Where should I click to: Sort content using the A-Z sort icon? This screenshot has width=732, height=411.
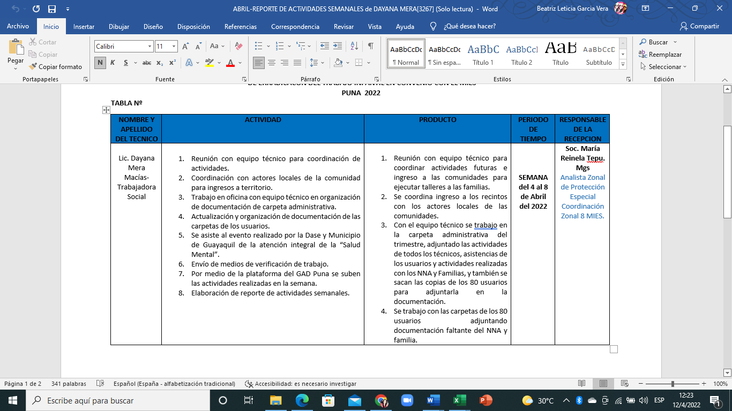[354, 47]
